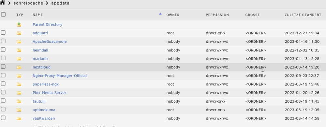326x127 pixels.
Task: Click the date 2022-09-23 22:37
Action: (x=302, y=76)
